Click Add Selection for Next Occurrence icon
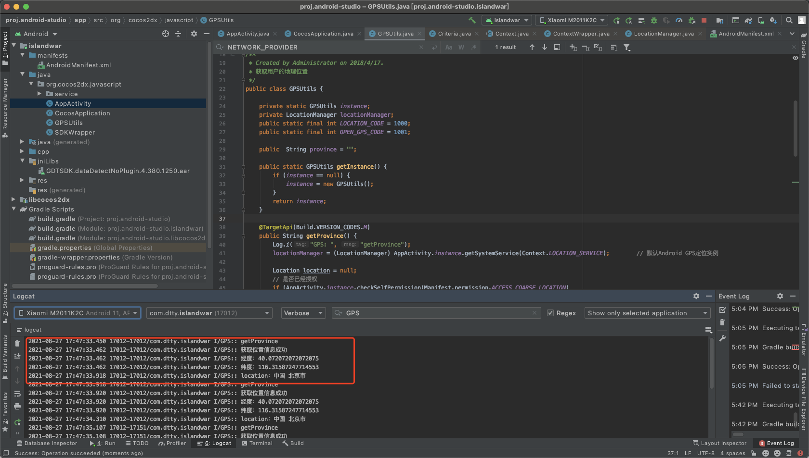The image size is (809, 458). [573, 47]
